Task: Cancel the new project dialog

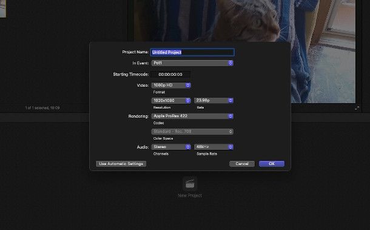Action: click(242, 164)
